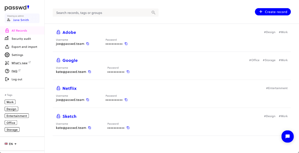The image size is (299, 153).
Task: Open What's new link
Action: click(20, 63)
